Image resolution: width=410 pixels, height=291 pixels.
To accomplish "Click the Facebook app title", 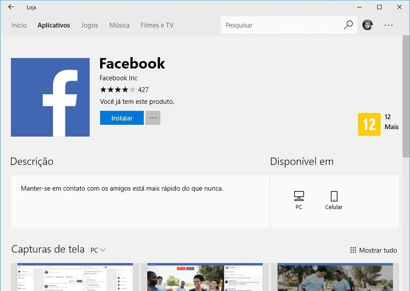I will (133, 63).
